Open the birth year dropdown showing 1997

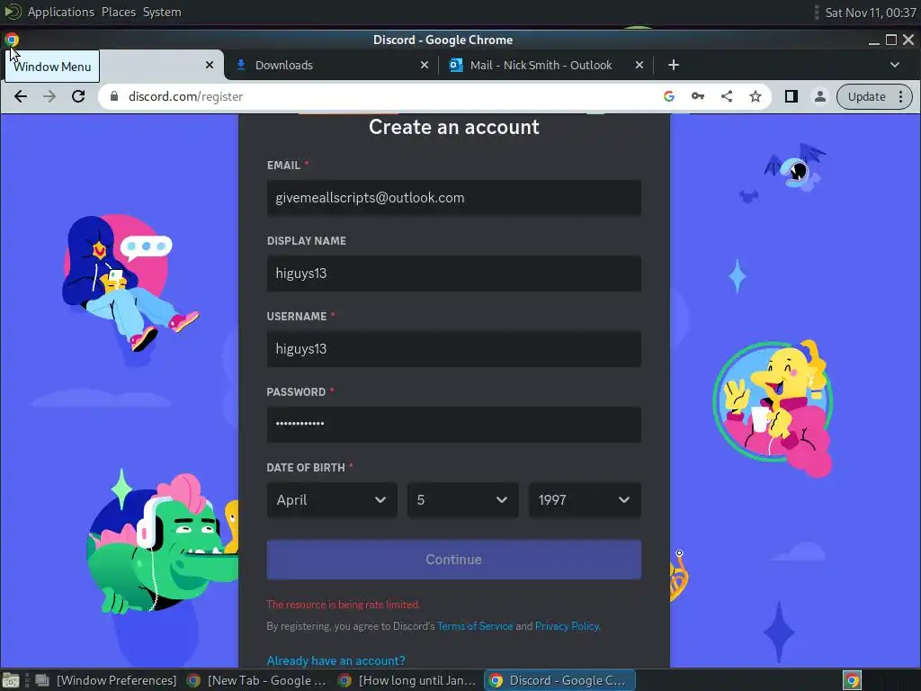click(585, 500)
